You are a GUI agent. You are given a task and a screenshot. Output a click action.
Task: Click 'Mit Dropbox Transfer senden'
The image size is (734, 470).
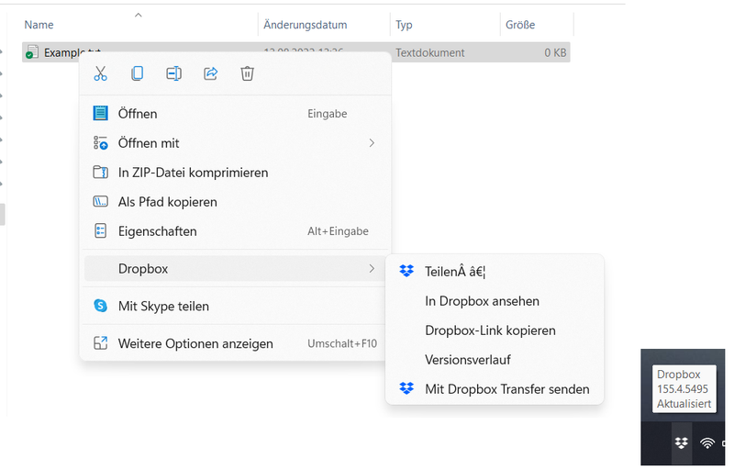(x=506, y=389)
